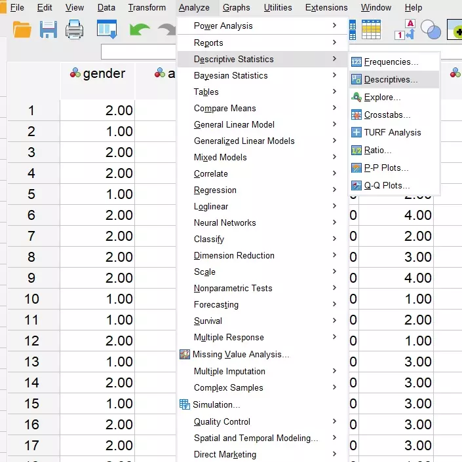Select the Multiple Imputation menu entry

[x=263, y=371]
